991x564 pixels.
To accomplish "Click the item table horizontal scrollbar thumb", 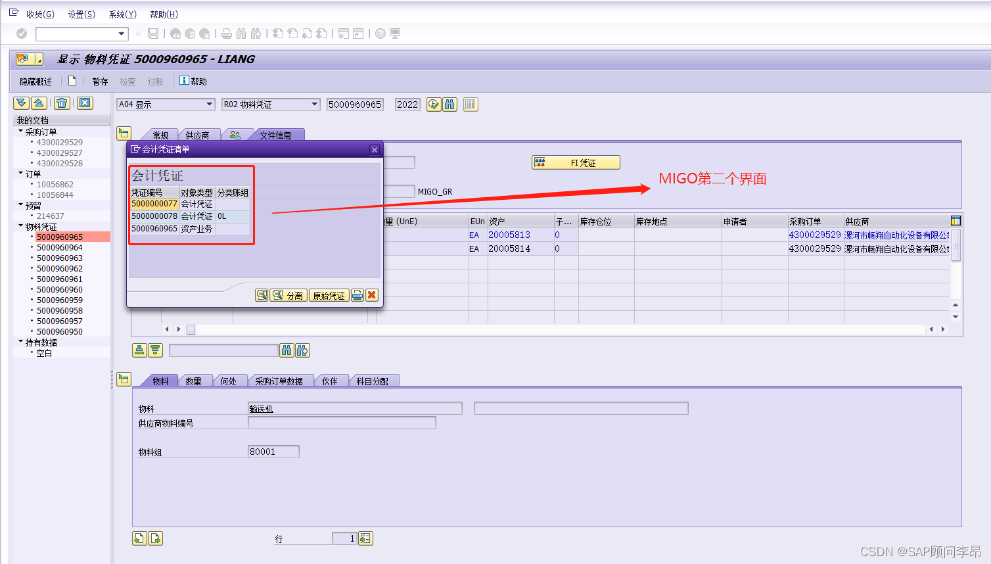I will click(x=191, y=329).
